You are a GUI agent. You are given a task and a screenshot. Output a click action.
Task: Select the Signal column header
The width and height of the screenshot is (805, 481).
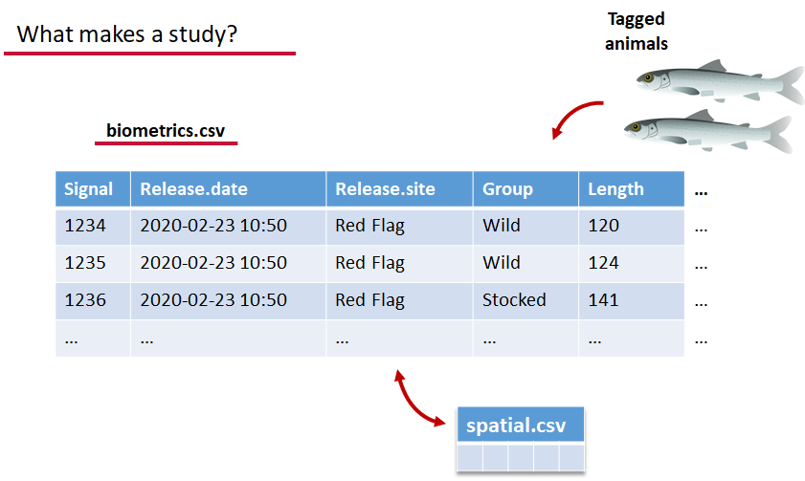click(93, 189)
